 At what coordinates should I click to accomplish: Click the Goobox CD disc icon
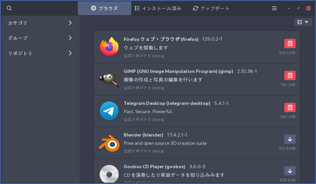point(109,174)
